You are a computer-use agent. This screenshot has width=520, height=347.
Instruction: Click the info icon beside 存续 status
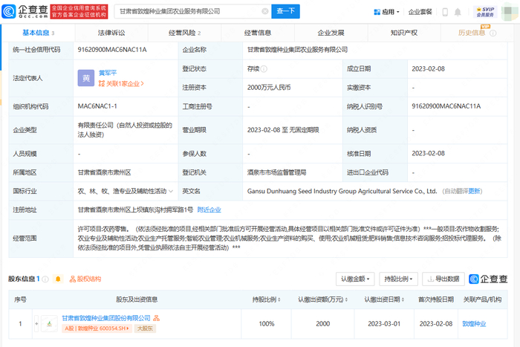tap(264, 68)
